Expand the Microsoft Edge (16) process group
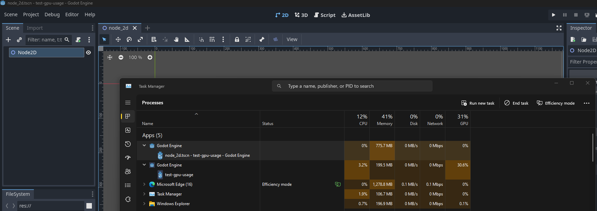This screenshot has width=597, height=211. point(144,184)
